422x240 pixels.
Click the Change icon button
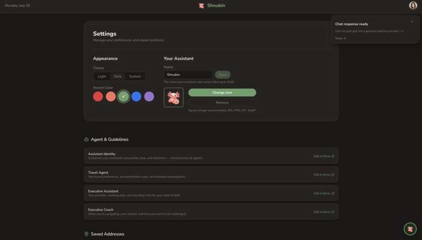click(x=222, y=93)
